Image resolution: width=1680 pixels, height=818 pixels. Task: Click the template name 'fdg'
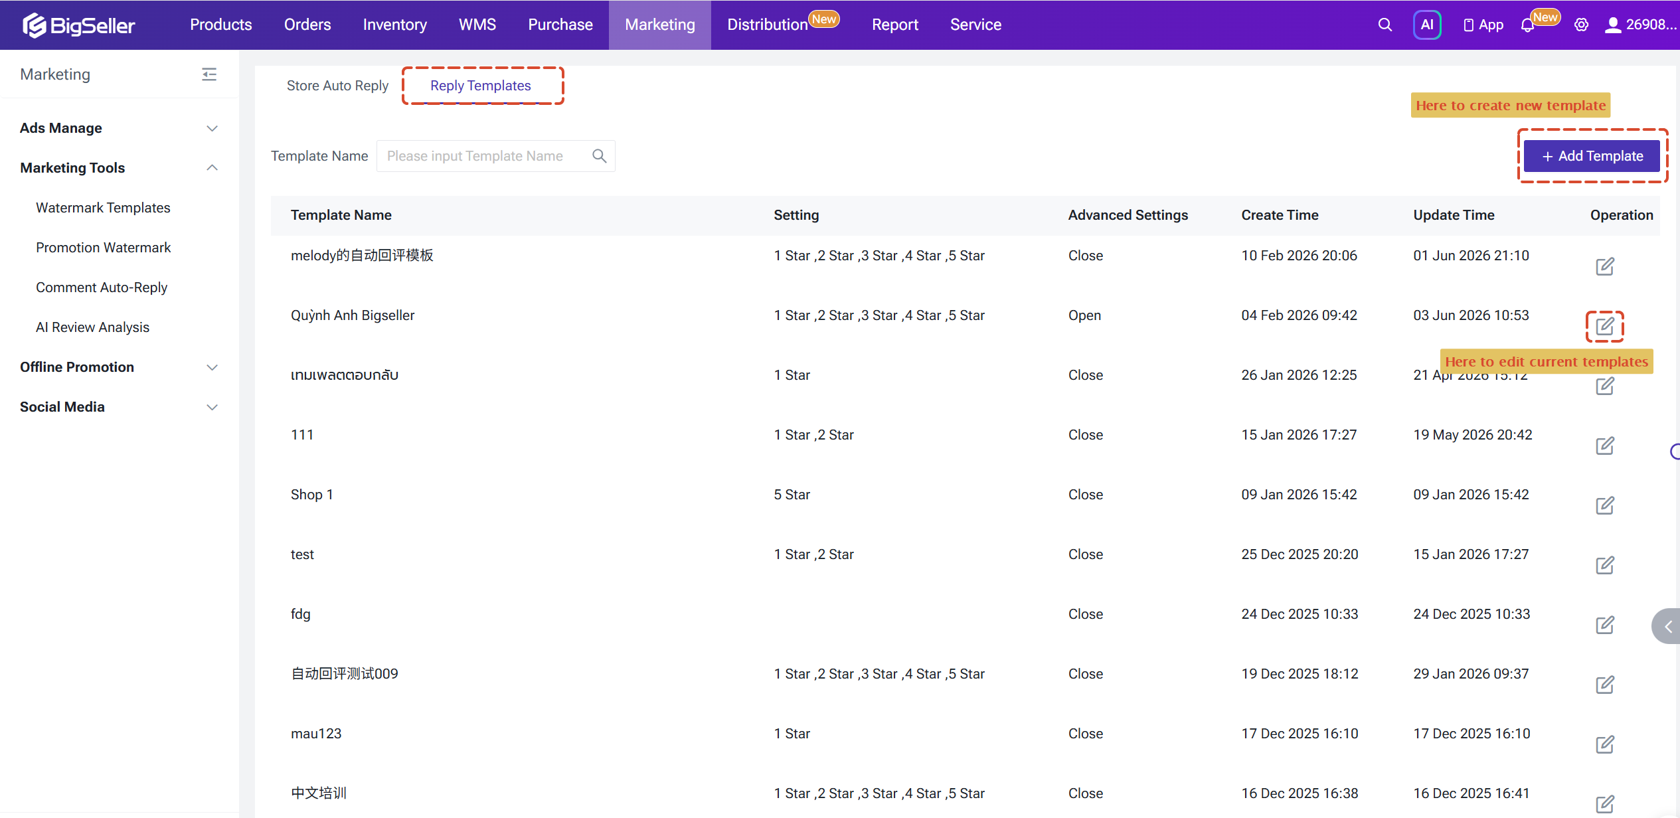(x=301, y=614)
